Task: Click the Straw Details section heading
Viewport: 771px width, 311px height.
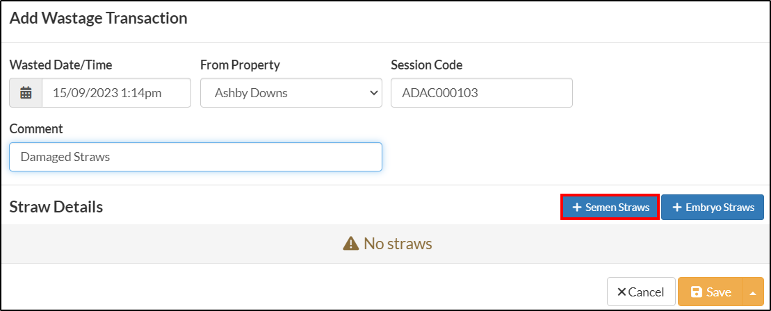Action: pyautogui.click(x=56, y=207)
